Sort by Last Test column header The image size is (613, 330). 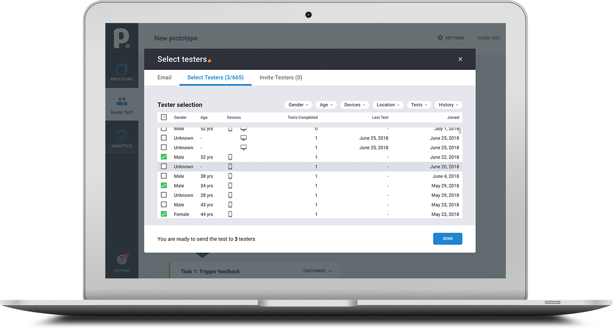380,118
